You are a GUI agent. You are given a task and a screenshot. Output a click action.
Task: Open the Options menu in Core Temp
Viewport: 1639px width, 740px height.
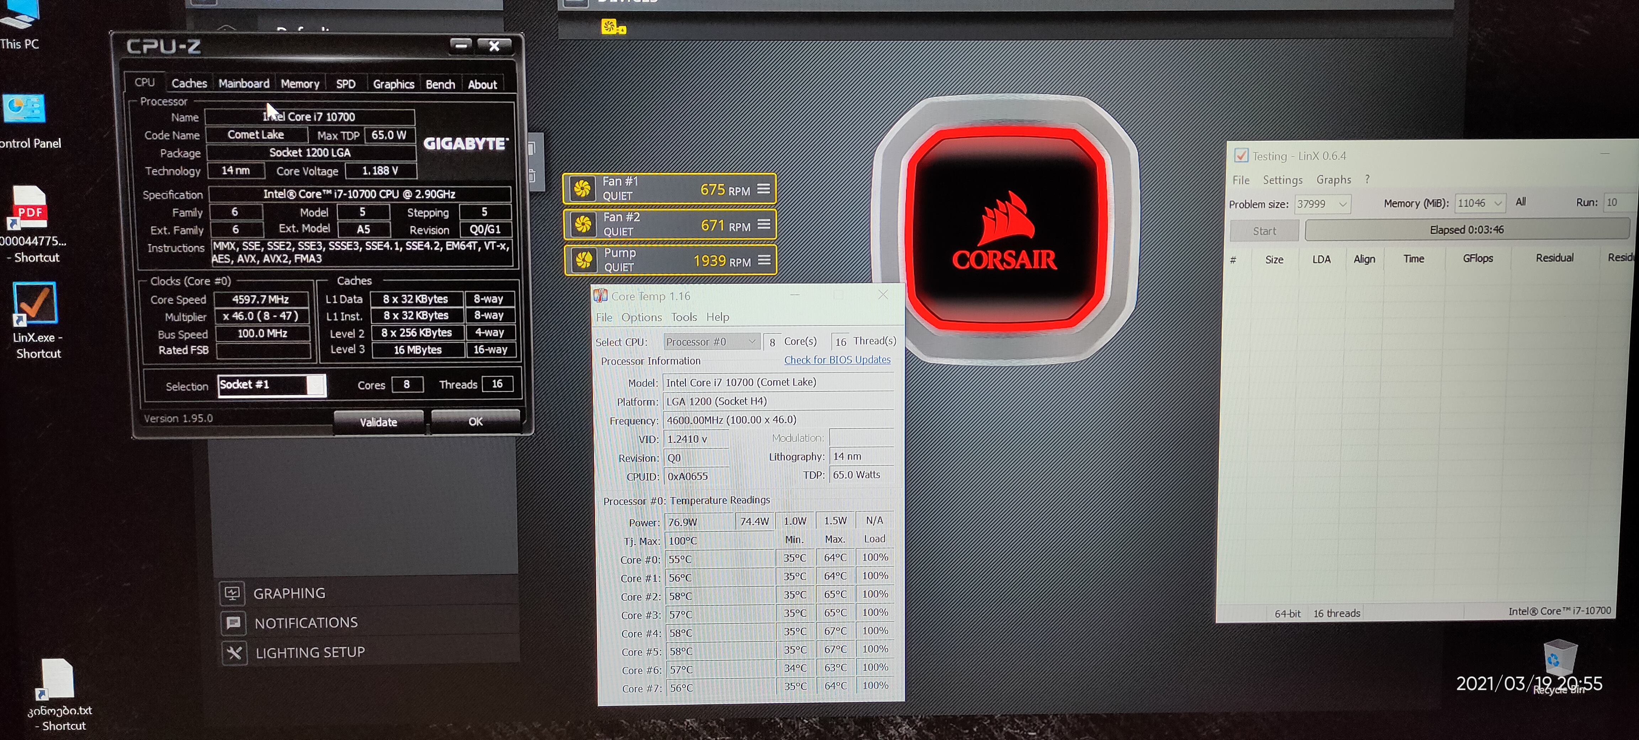(641, 317)
